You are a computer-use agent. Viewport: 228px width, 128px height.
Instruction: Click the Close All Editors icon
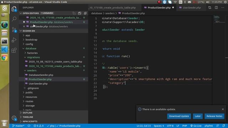tap(85, 13)
